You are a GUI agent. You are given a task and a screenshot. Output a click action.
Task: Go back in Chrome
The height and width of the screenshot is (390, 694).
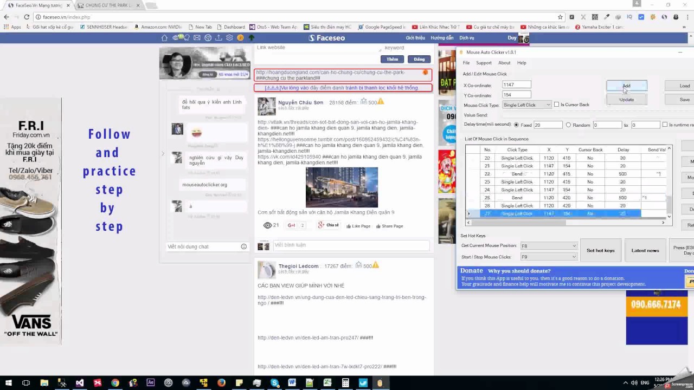point(7,17)
